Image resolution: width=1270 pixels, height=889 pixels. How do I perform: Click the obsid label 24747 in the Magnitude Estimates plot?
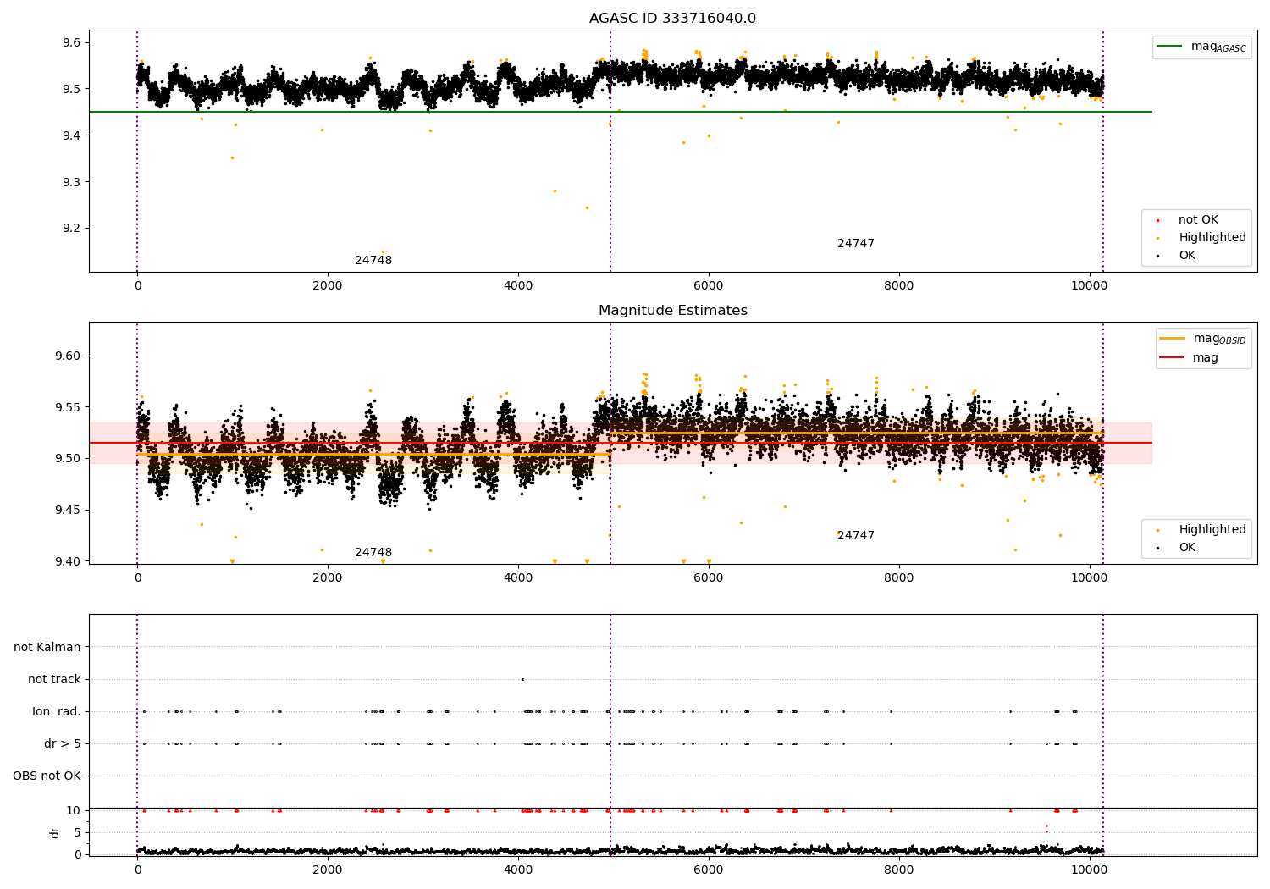coord(856,536)
